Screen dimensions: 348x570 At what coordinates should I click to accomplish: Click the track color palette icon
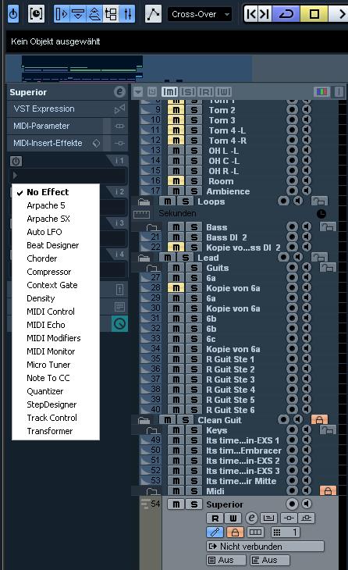(321, 91)
